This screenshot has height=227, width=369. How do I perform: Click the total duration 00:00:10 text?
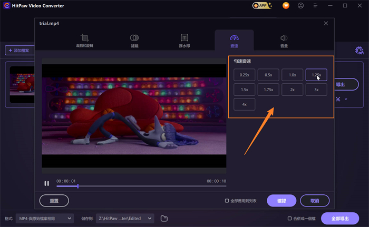coord(216,181)
